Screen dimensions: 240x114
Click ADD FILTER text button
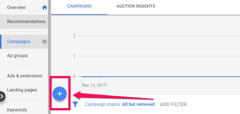pyautogui.click(x=173, y=104)
